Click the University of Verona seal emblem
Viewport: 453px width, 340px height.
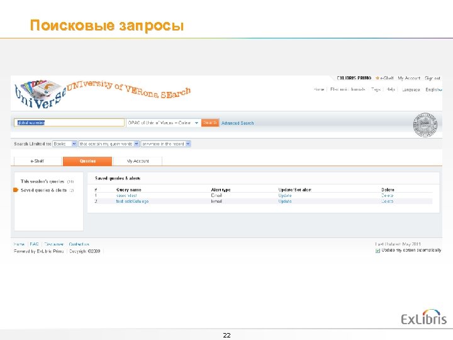425,125
